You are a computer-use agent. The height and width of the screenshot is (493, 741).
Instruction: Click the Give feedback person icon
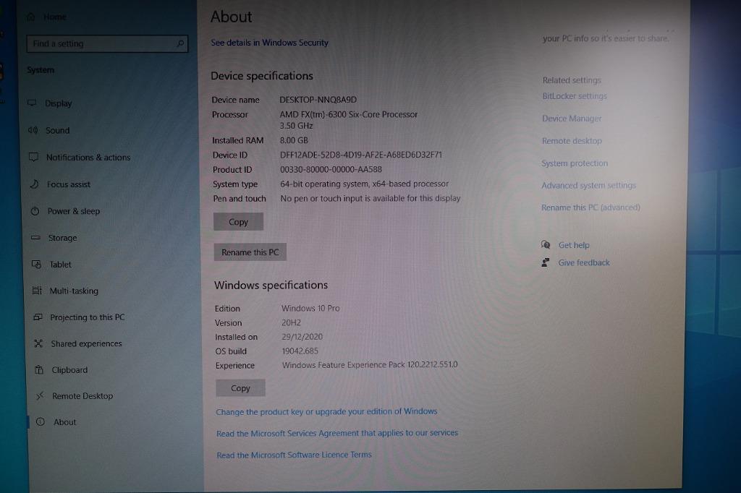546,262
